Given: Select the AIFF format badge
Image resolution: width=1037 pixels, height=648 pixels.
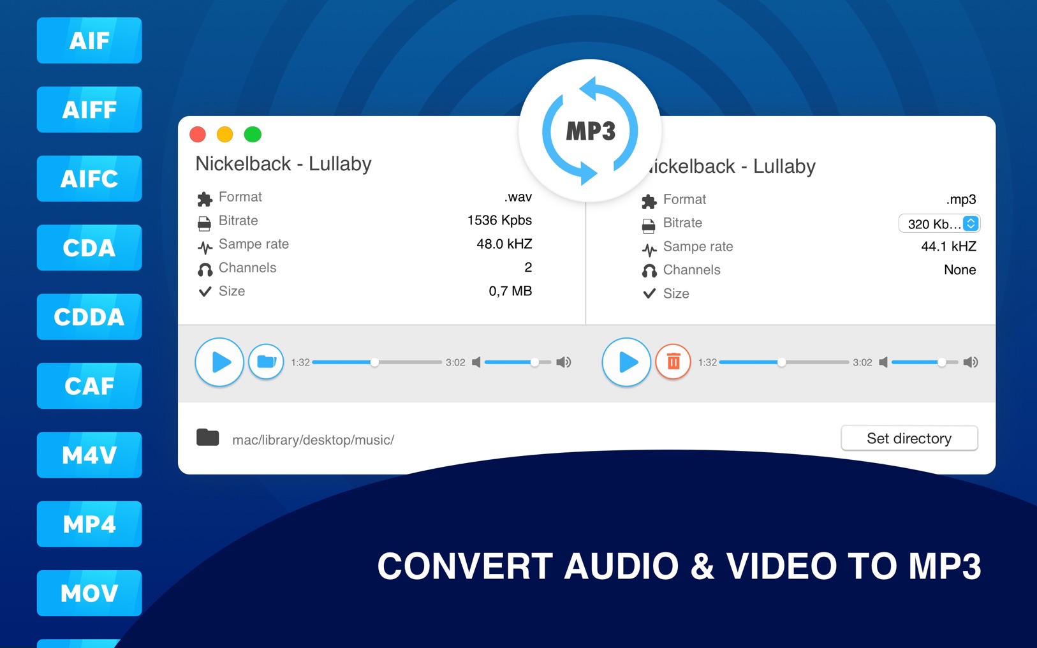Looking at the screenshot, I should (x=89, y=110).
